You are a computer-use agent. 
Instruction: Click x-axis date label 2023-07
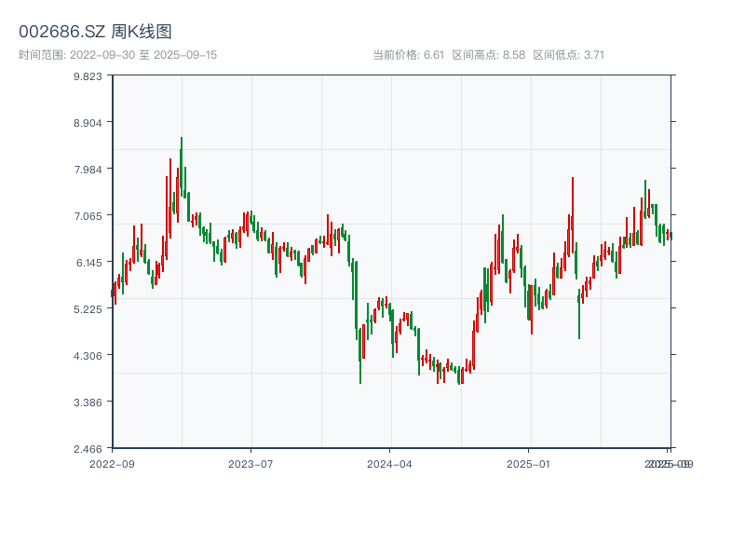251,464
